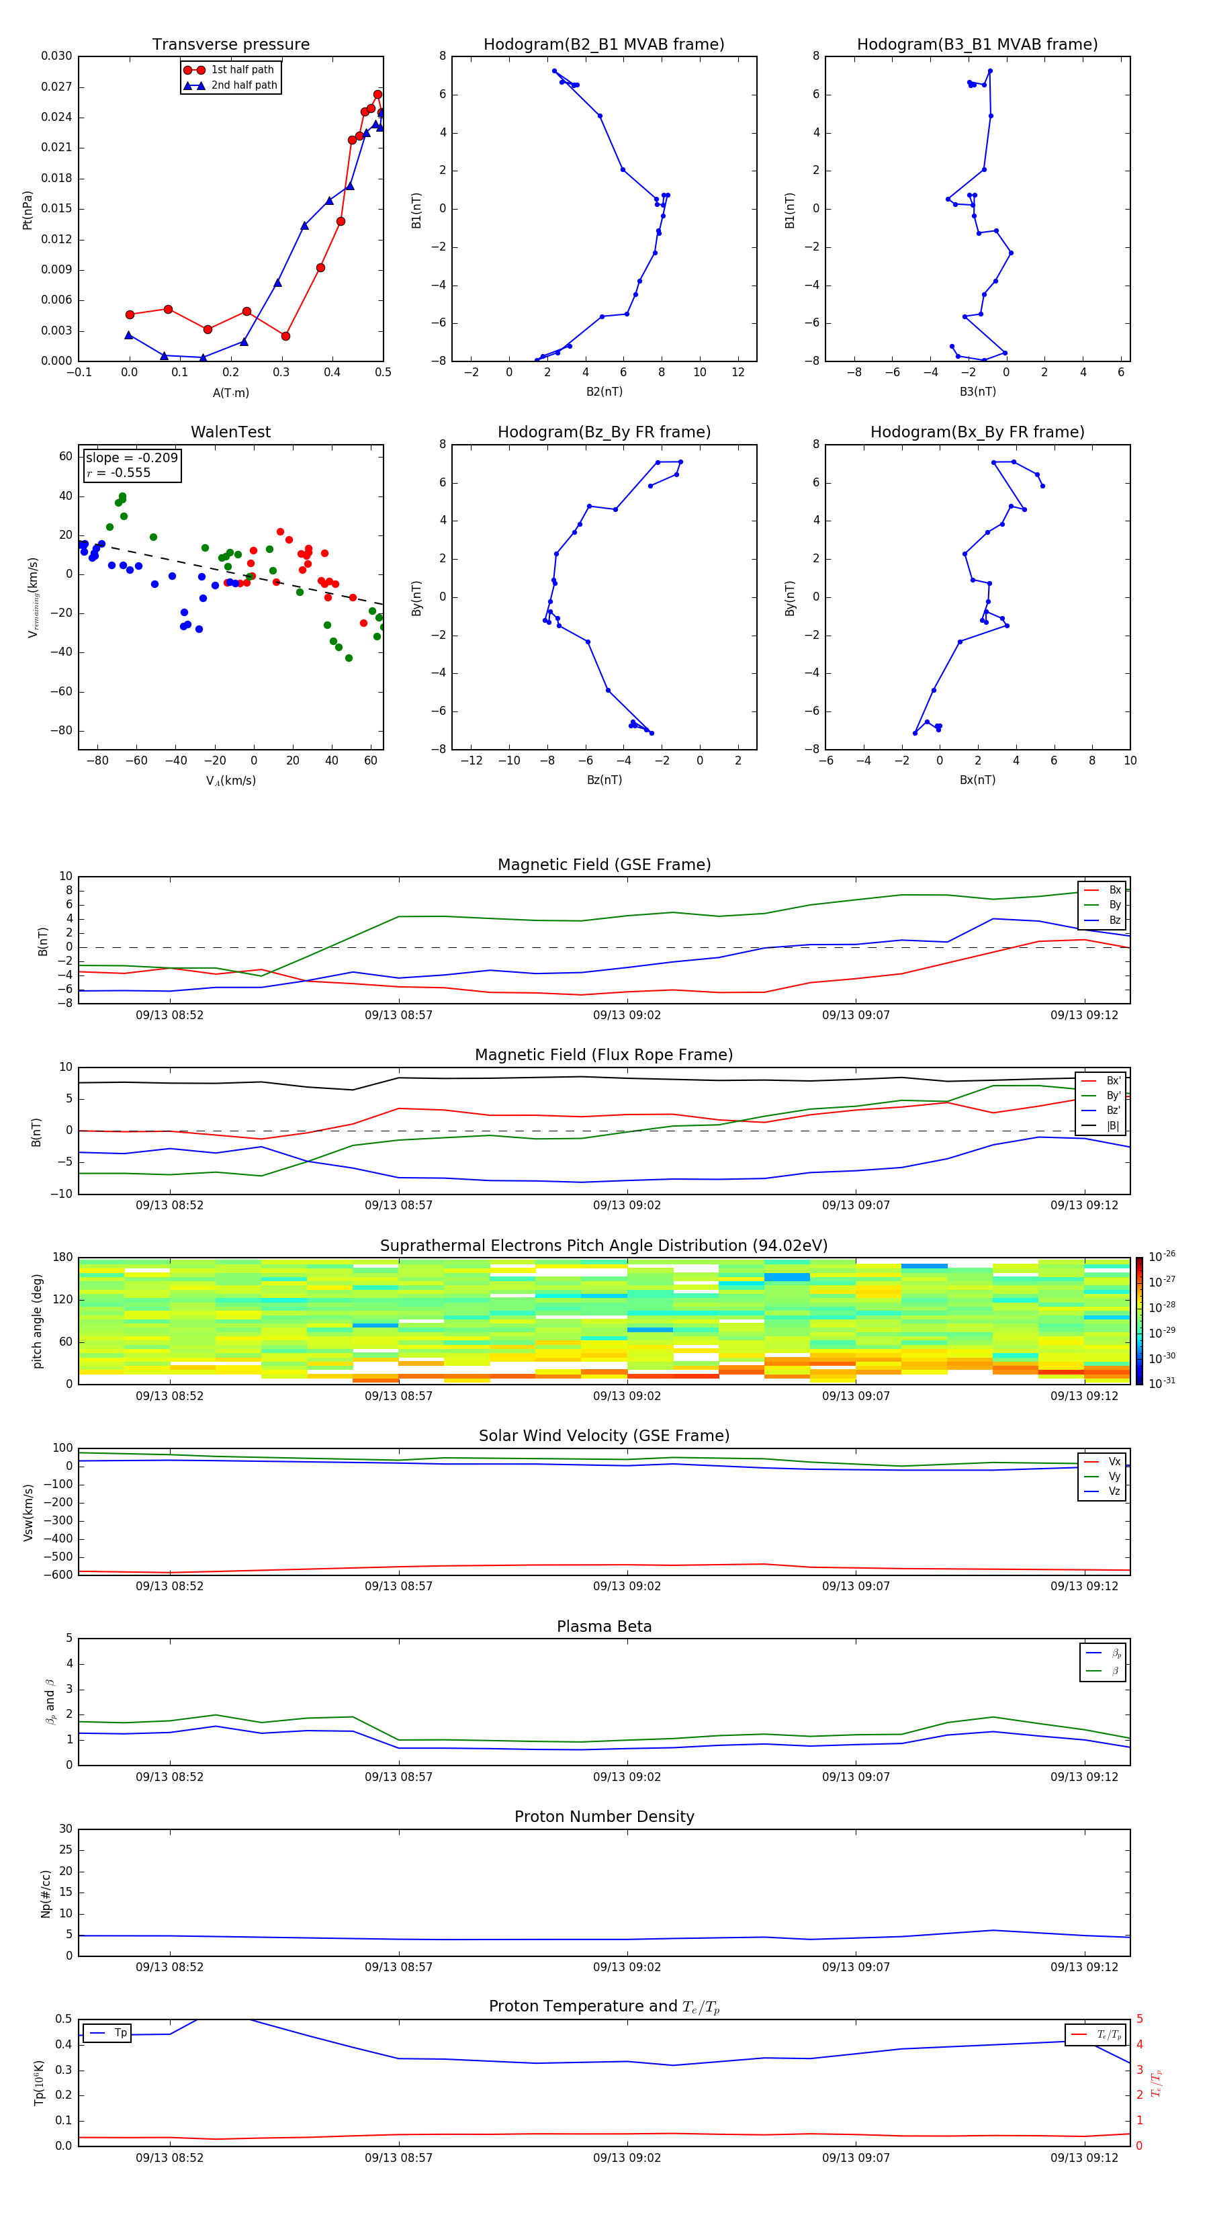Click '1st half path' legend entry
1209x2217 pixels.
pos(230,70)
